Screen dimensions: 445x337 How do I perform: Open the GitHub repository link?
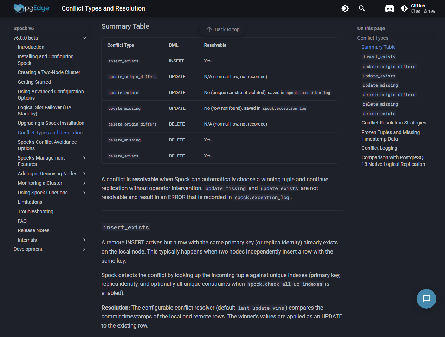coord(418,8)
